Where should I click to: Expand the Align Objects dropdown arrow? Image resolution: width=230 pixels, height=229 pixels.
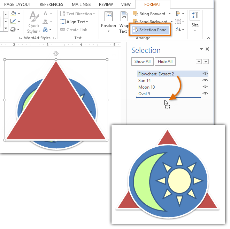[183, 14]
